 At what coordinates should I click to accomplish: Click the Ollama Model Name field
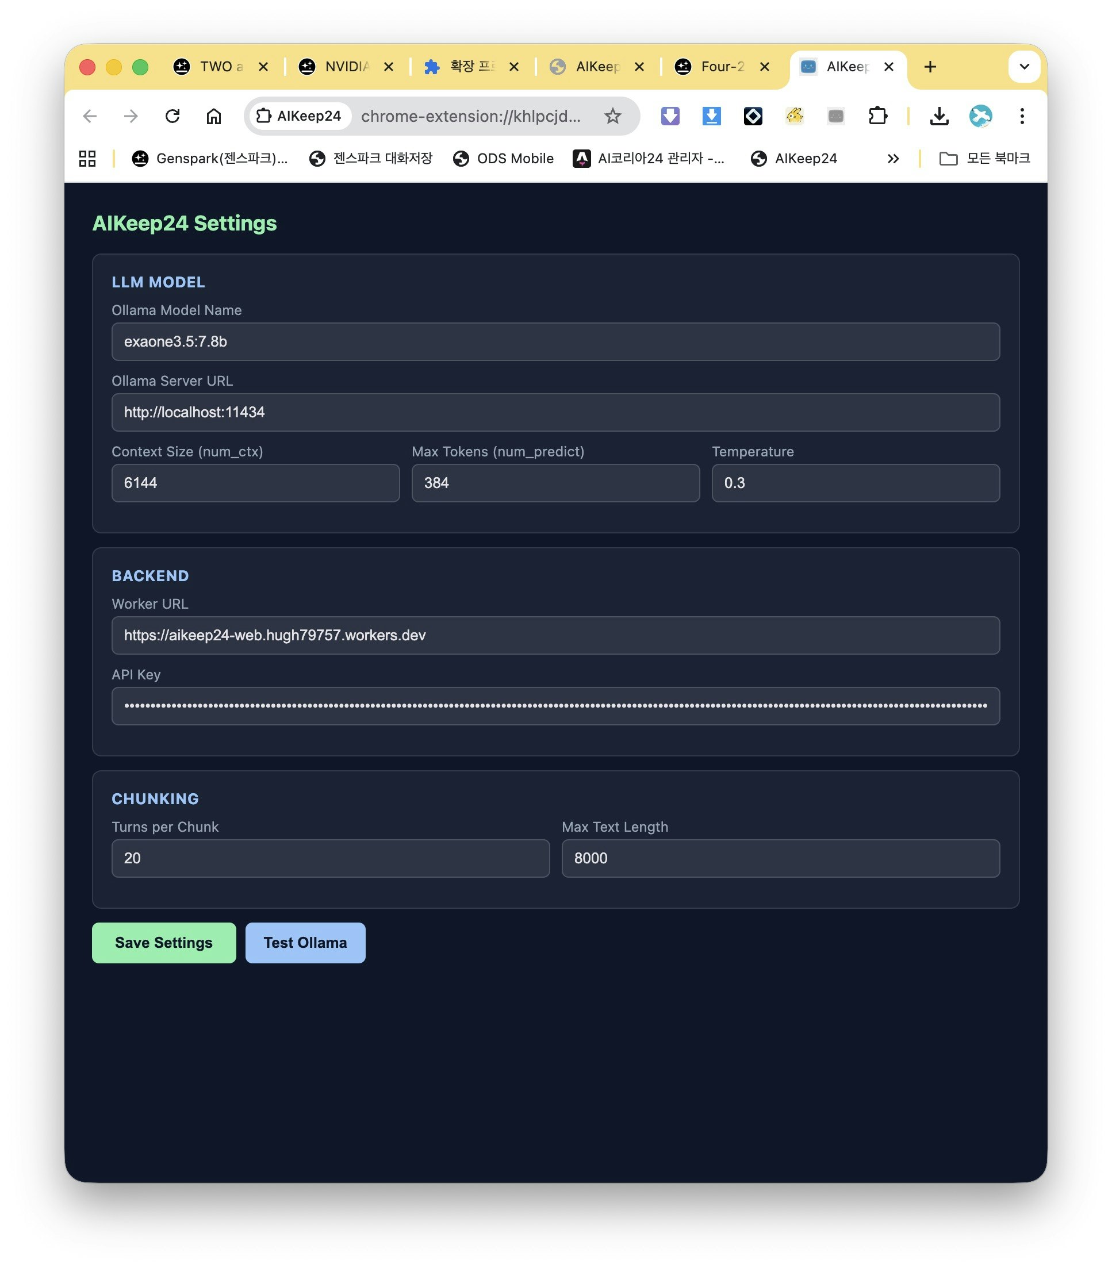555,341
